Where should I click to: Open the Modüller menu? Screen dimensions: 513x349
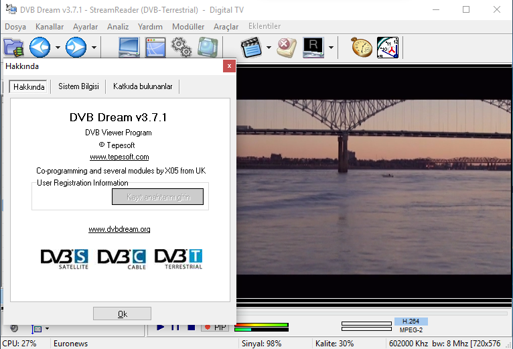tap(188, 27)
